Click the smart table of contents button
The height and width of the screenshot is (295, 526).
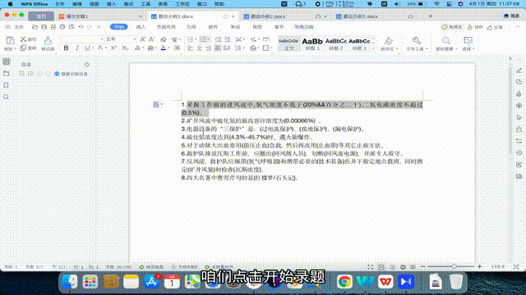tap(72, 74)
